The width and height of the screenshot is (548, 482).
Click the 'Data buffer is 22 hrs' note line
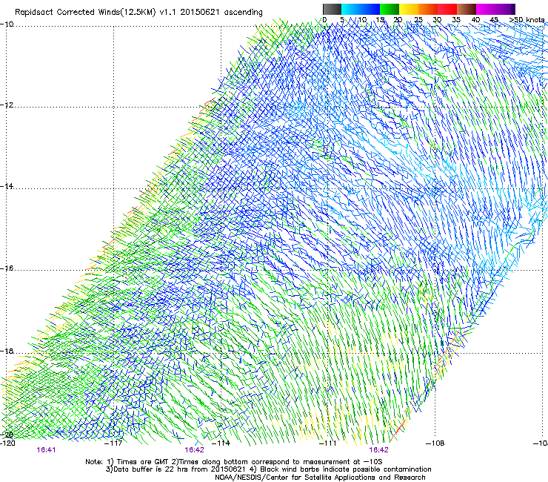coord(268,469)
